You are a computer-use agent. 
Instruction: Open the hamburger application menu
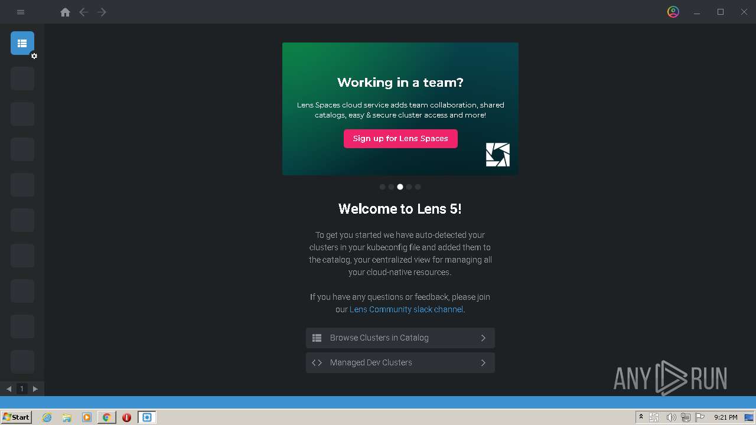21,12
